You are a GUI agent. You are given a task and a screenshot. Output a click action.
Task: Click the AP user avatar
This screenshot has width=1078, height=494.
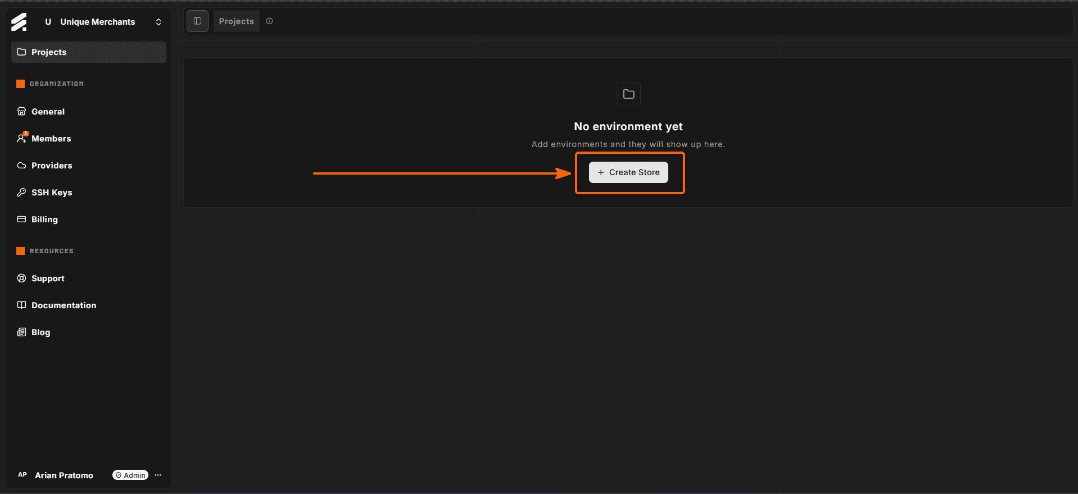pyautogui.click(x=22, y=475)
